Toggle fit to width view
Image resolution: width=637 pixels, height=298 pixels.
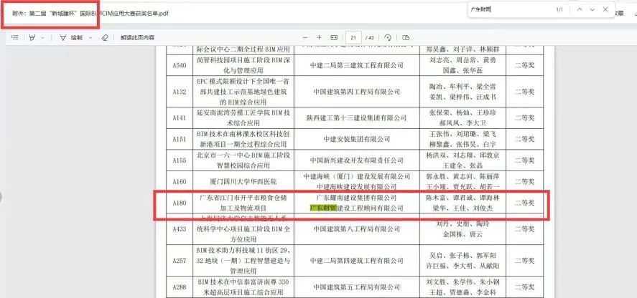[334, 37]
